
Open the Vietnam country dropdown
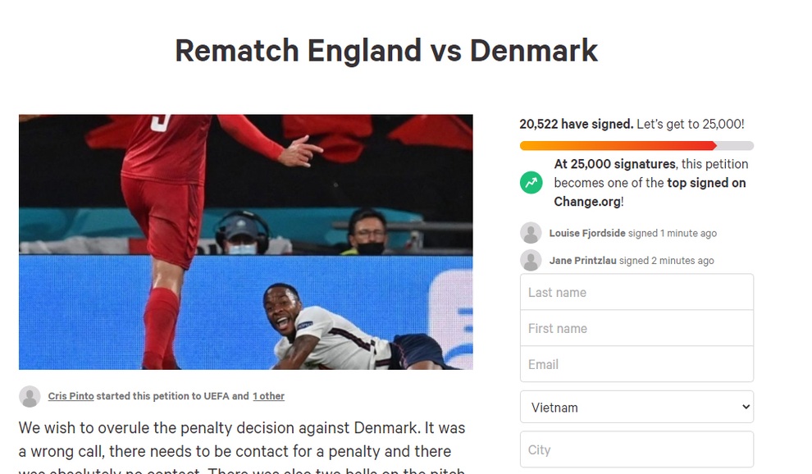pos(636,408)
